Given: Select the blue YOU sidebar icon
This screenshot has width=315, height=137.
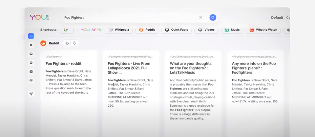Looking at the screenshot, I should click(31, 36).
